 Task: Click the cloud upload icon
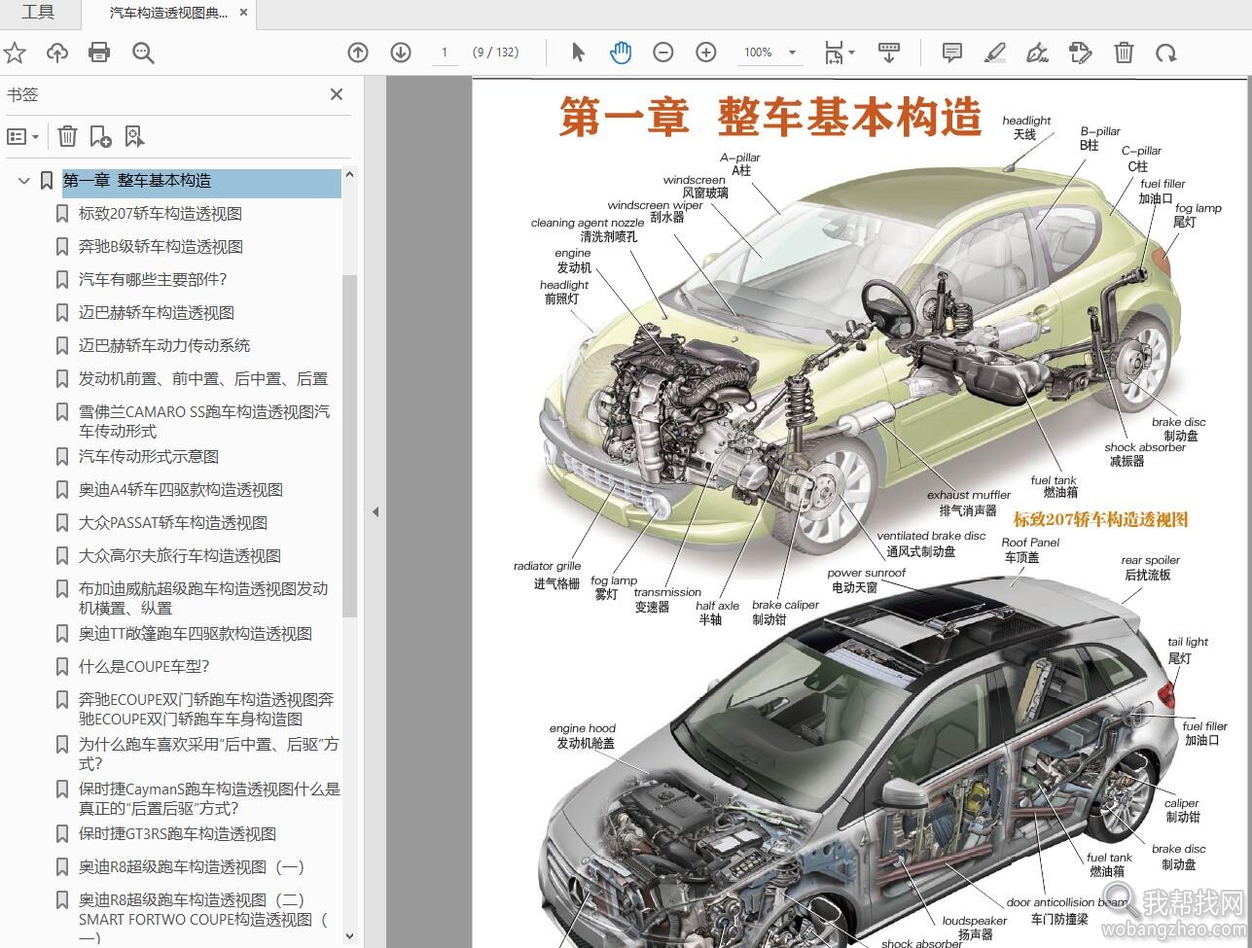tap(57, 53)
